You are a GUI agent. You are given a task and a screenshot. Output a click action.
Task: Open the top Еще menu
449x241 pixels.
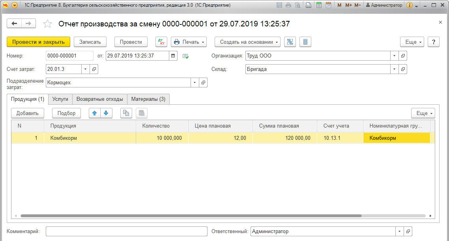click(412, 42)
